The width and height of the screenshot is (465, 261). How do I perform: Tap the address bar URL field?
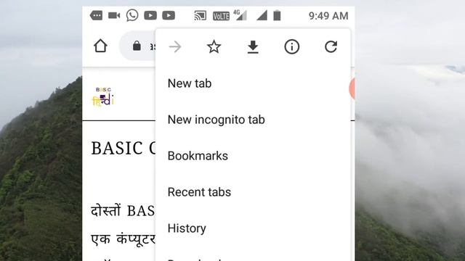tap(138, 46)
